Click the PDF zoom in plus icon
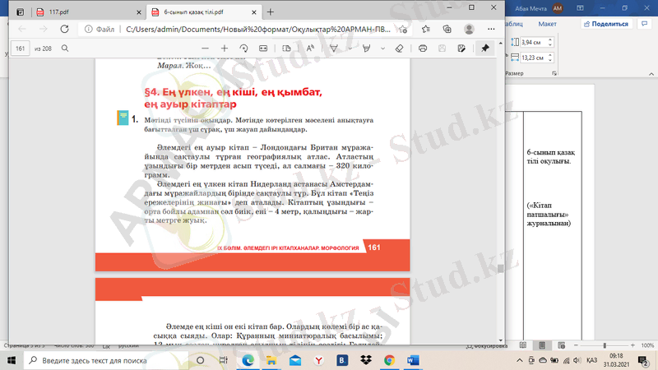This screenshot has width=658, height=370. pyautogui.click(x=224, y=49)
